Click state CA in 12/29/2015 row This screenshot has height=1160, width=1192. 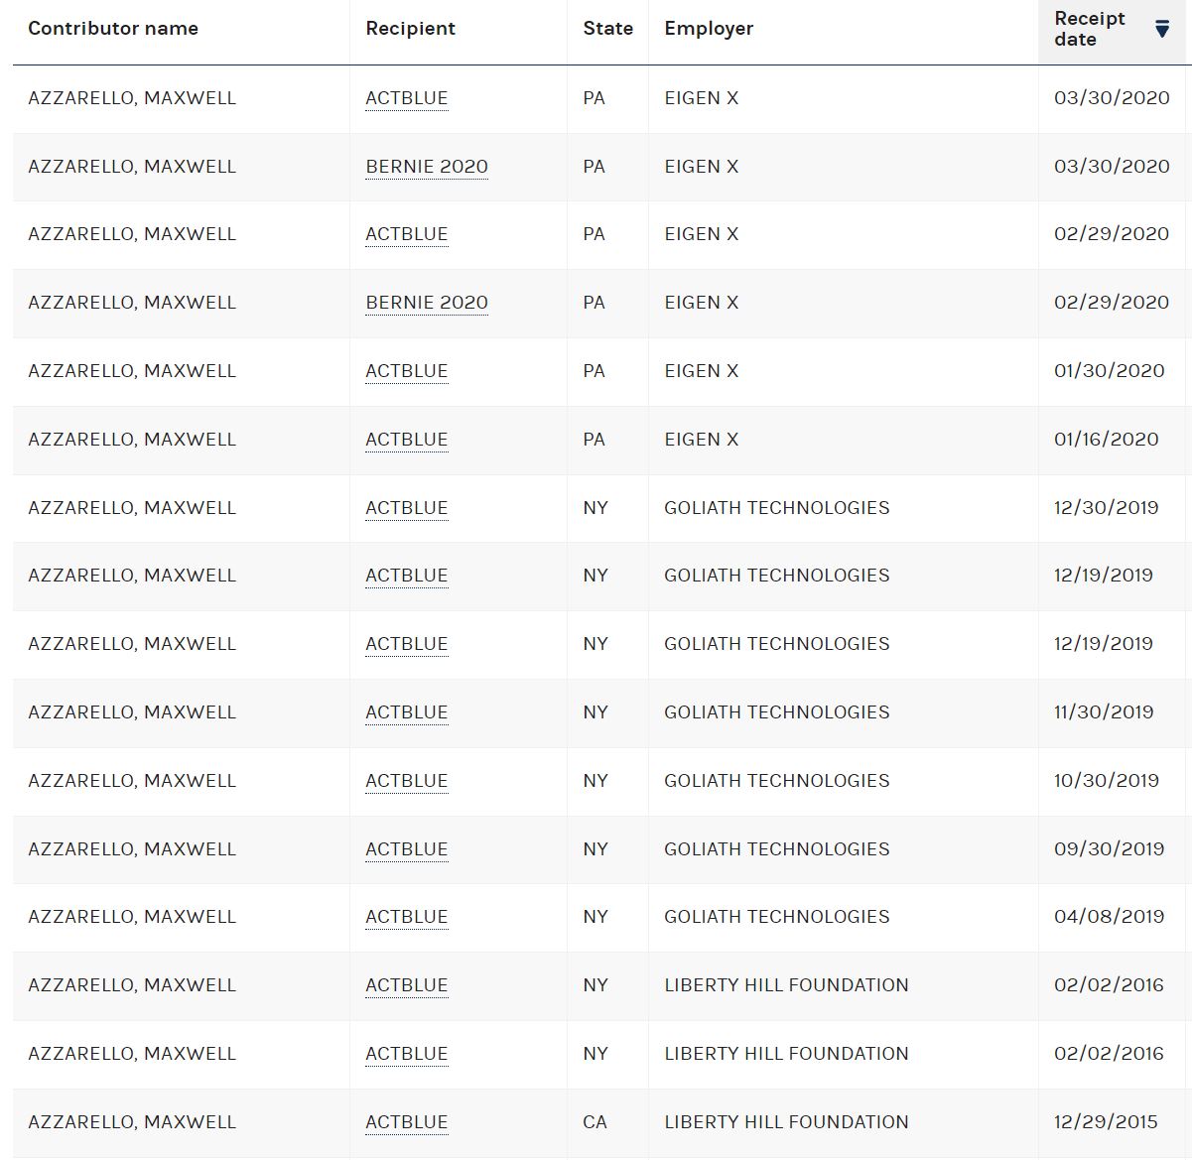[x=595, y=1122]
